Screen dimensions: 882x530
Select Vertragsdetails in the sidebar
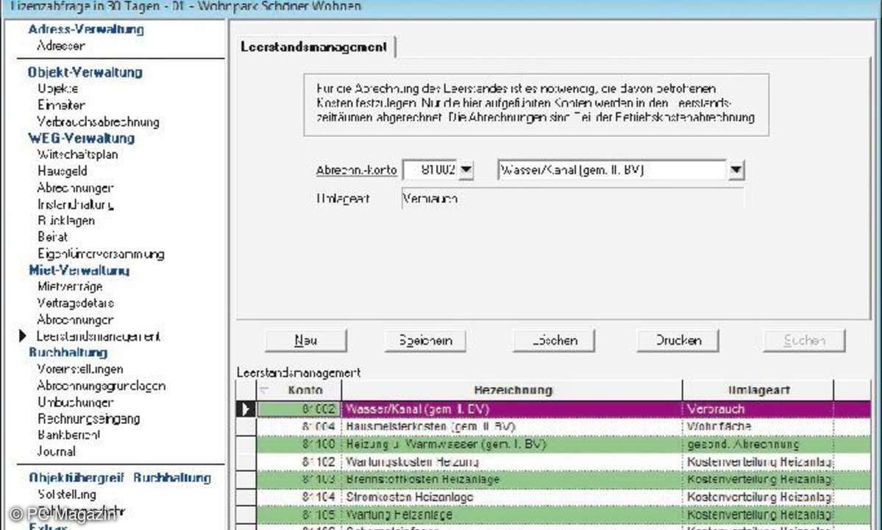(75, 303)
